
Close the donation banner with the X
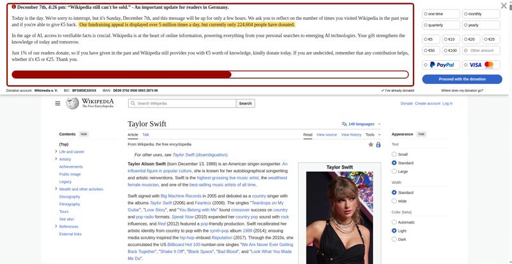click(x=504, y=6)
